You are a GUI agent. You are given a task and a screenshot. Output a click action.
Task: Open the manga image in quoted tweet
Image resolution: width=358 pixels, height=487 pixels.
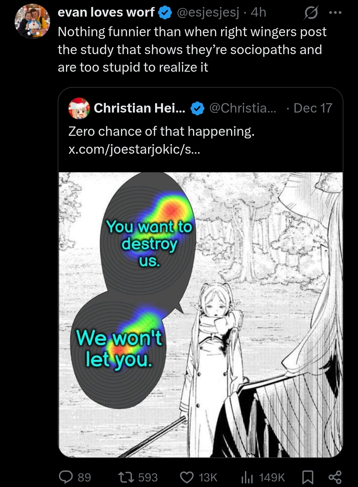(x=201, y=315)
